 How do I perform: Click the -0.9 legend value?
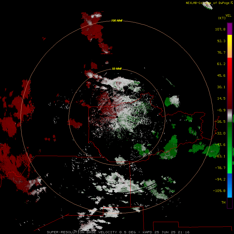221,110
